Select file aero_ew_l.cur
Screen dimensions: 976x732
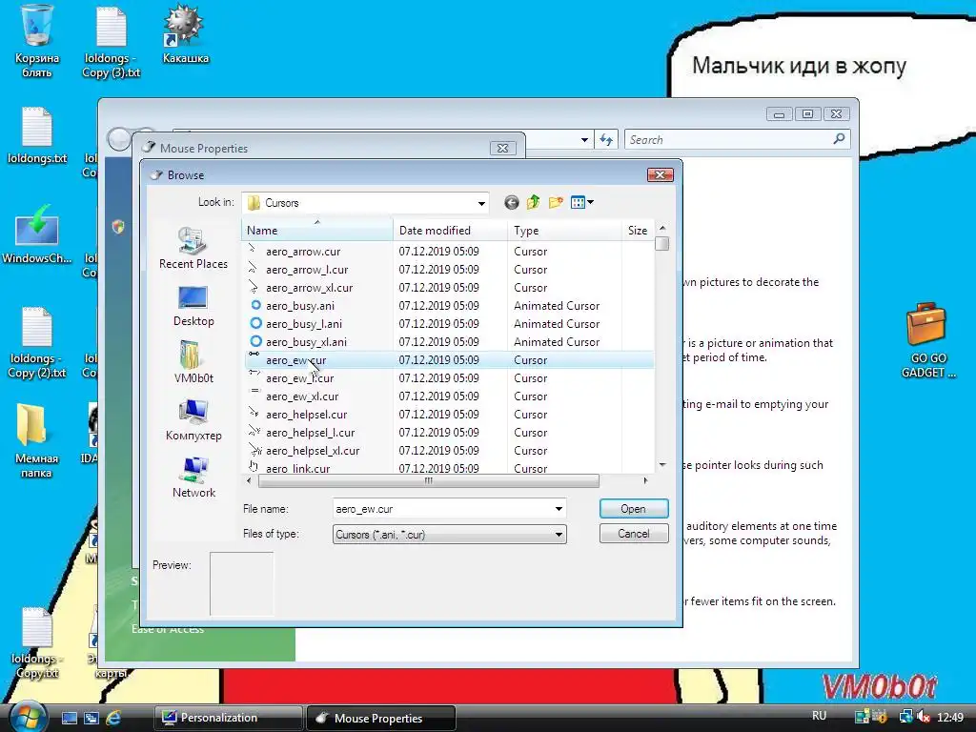[299, 377]
